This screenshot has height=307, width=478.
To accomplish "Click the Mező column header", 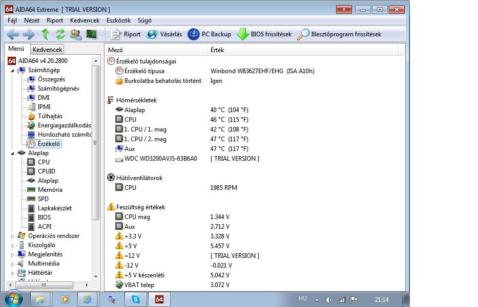I will click(157, 50).
